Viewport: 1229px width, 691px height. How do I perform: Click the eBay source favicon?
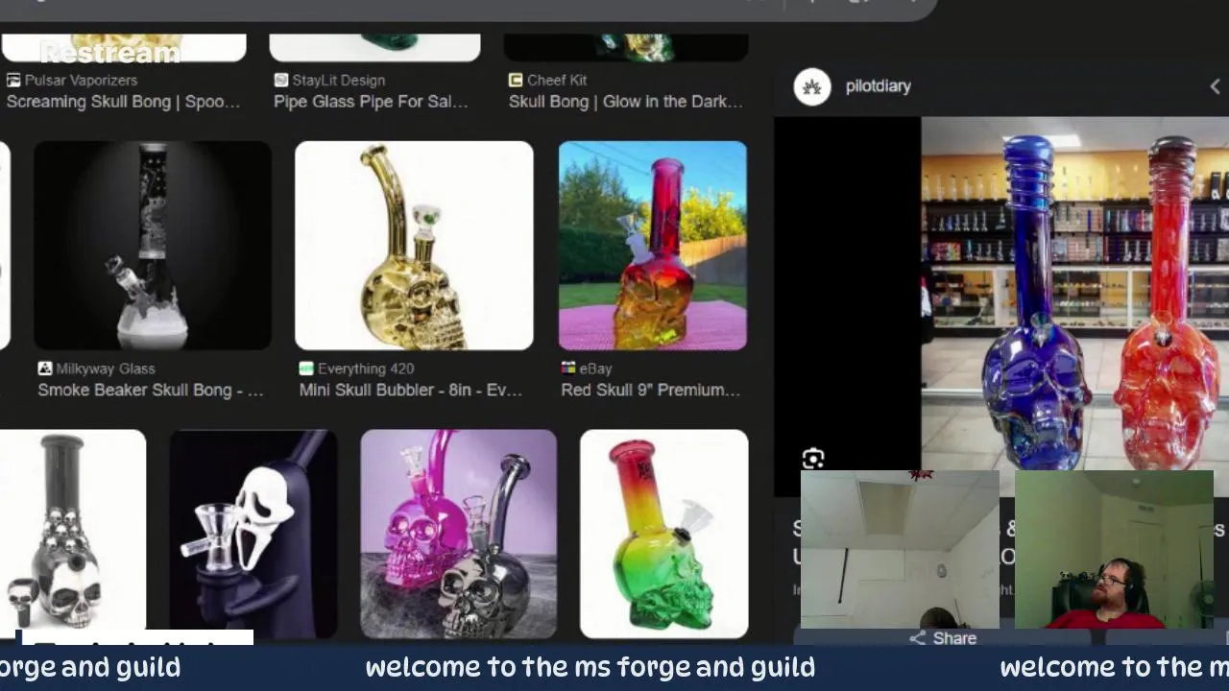pyautogui.click(x=568, y=369)
